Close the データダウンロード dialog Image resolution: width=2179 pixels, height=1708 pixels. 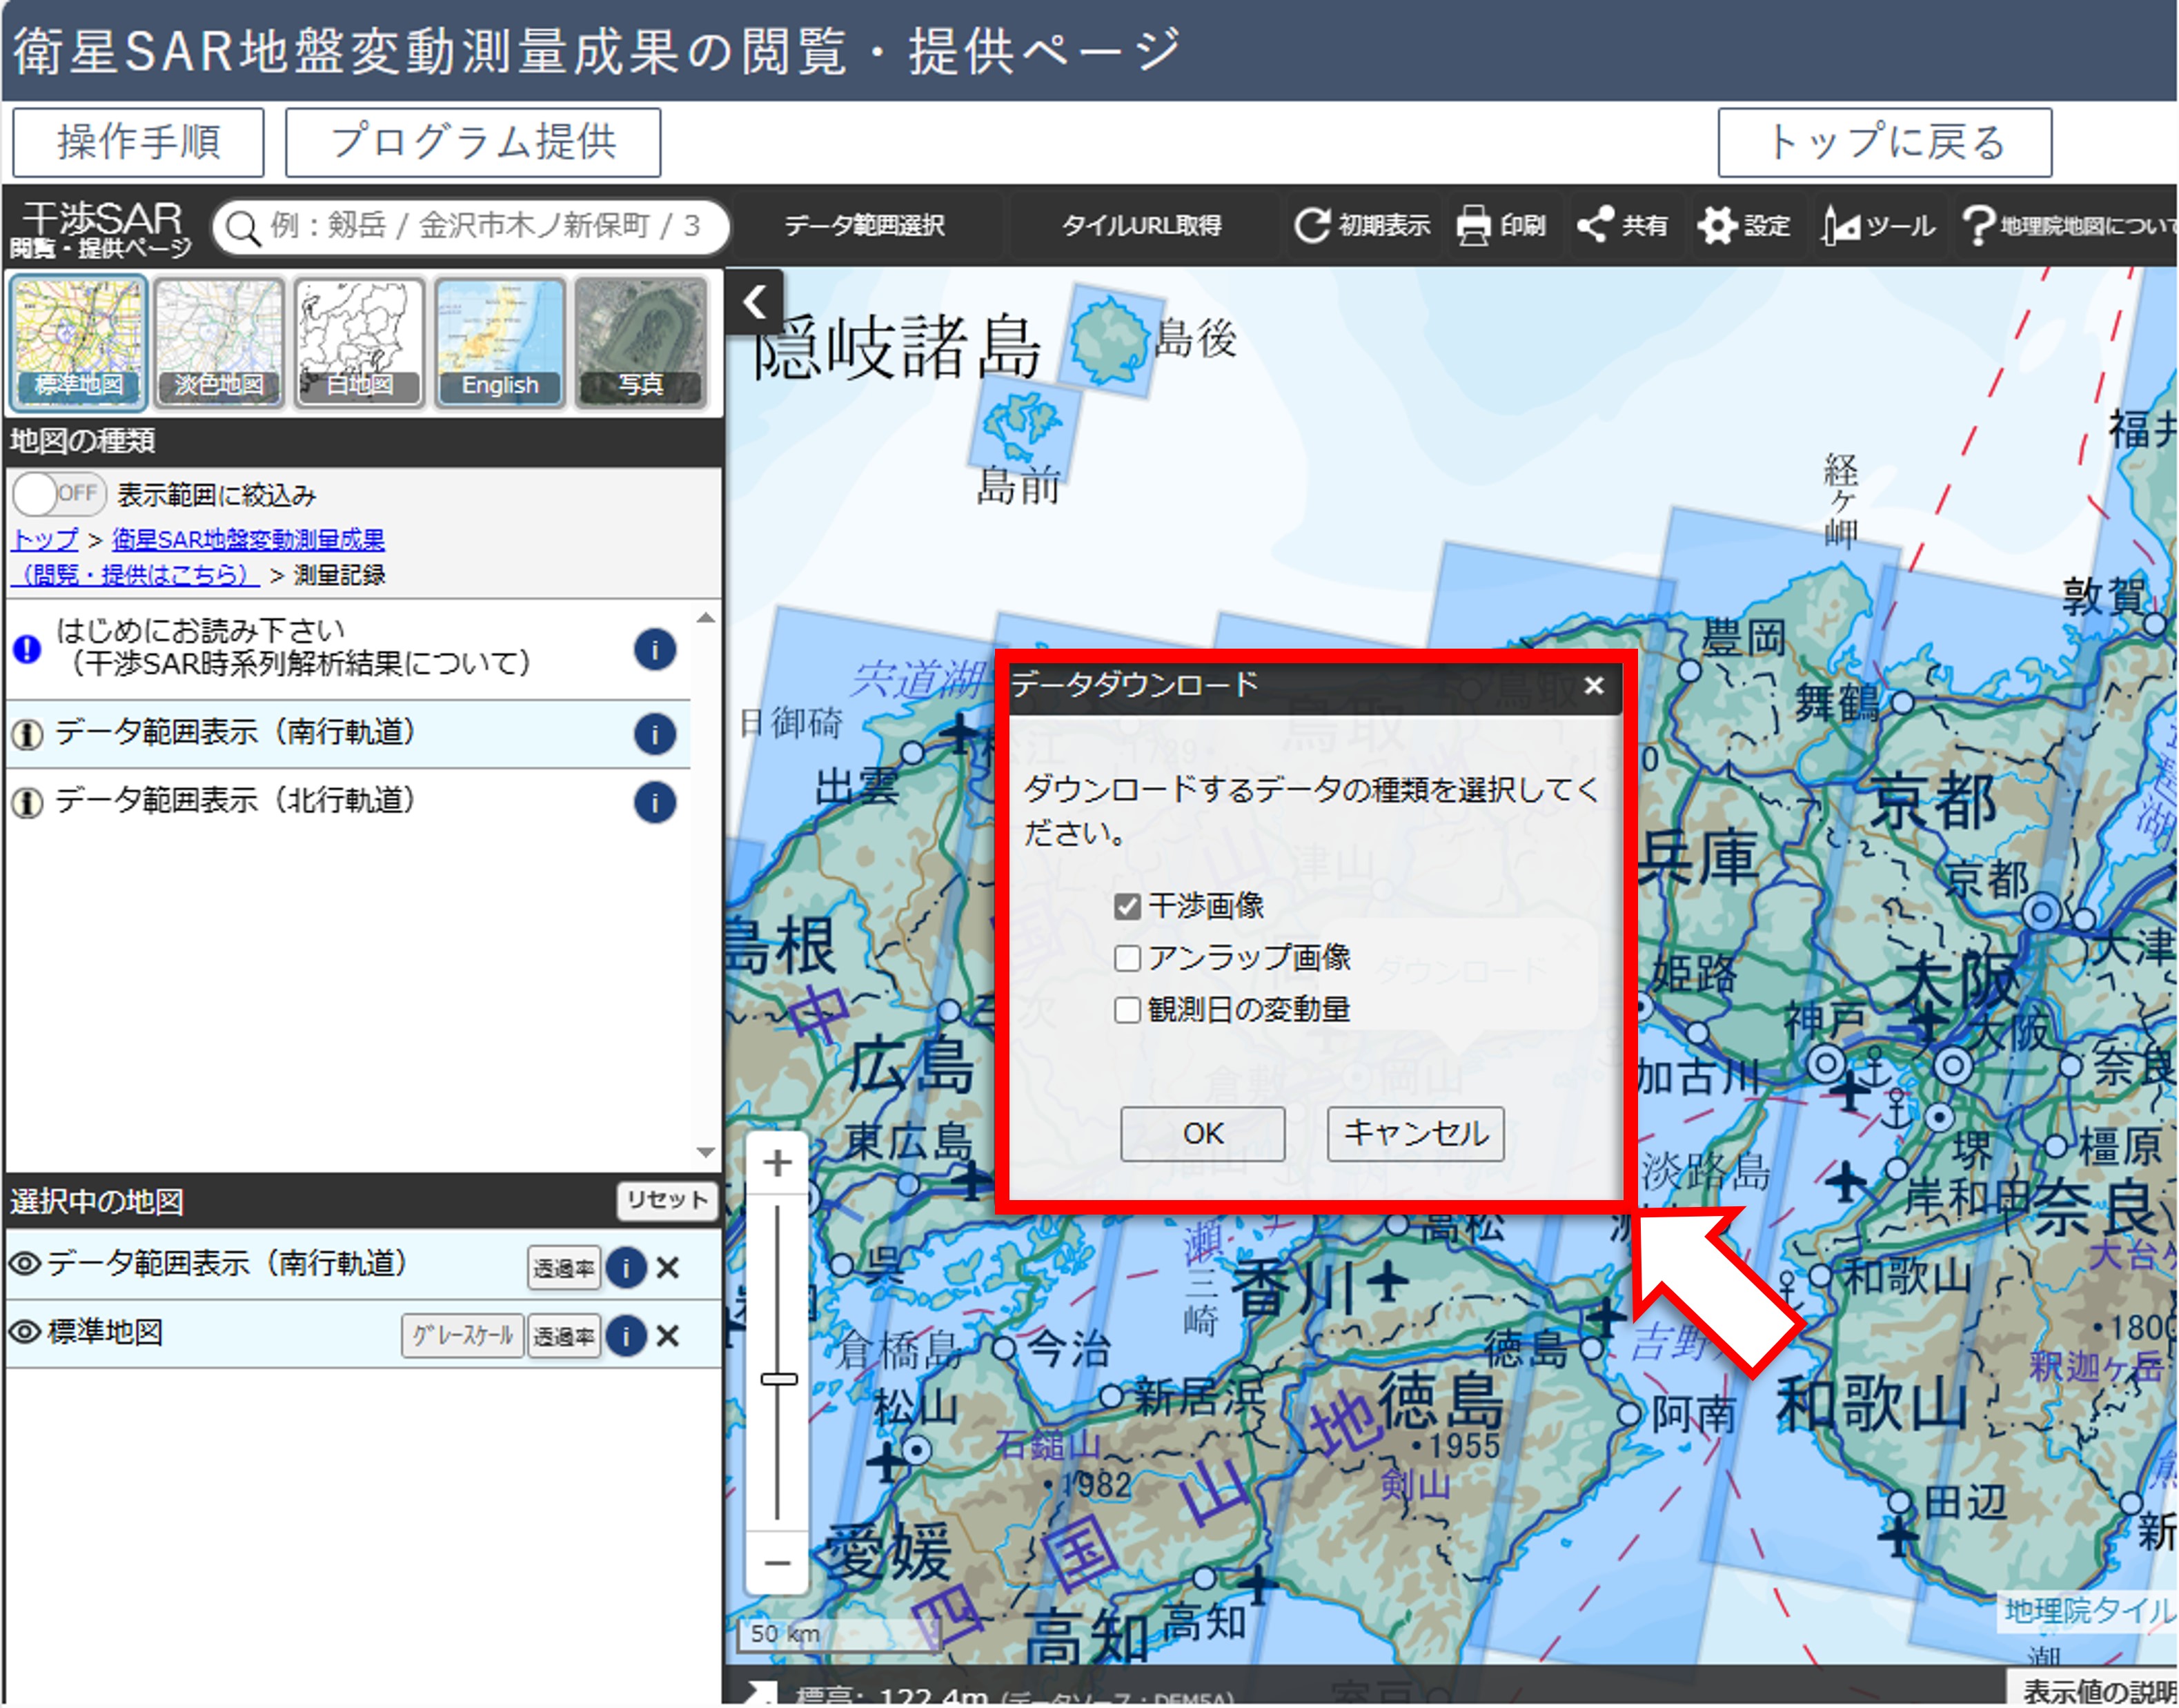coord(1594,686)
